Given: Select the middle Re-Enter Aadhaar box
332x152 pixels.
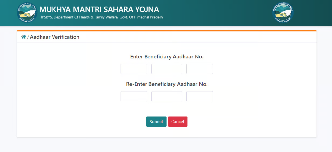Looking at the screenshot, I should pos(167,96).
